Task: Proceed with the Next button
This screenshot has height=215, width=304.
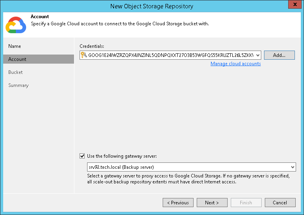Action: pyautogui.click(x=212, y=203)
